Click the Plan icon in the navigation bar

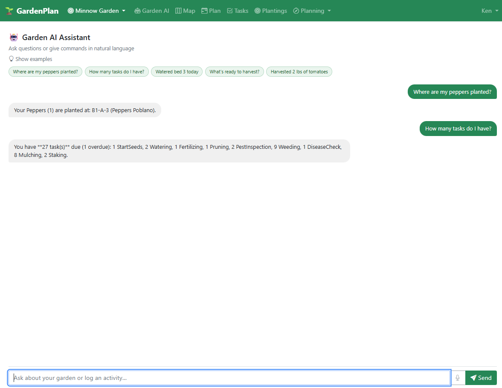click(x=203, y=10)
